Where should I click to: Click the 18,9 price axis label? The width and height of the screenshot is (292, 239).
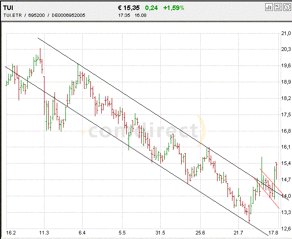[286, 82]
